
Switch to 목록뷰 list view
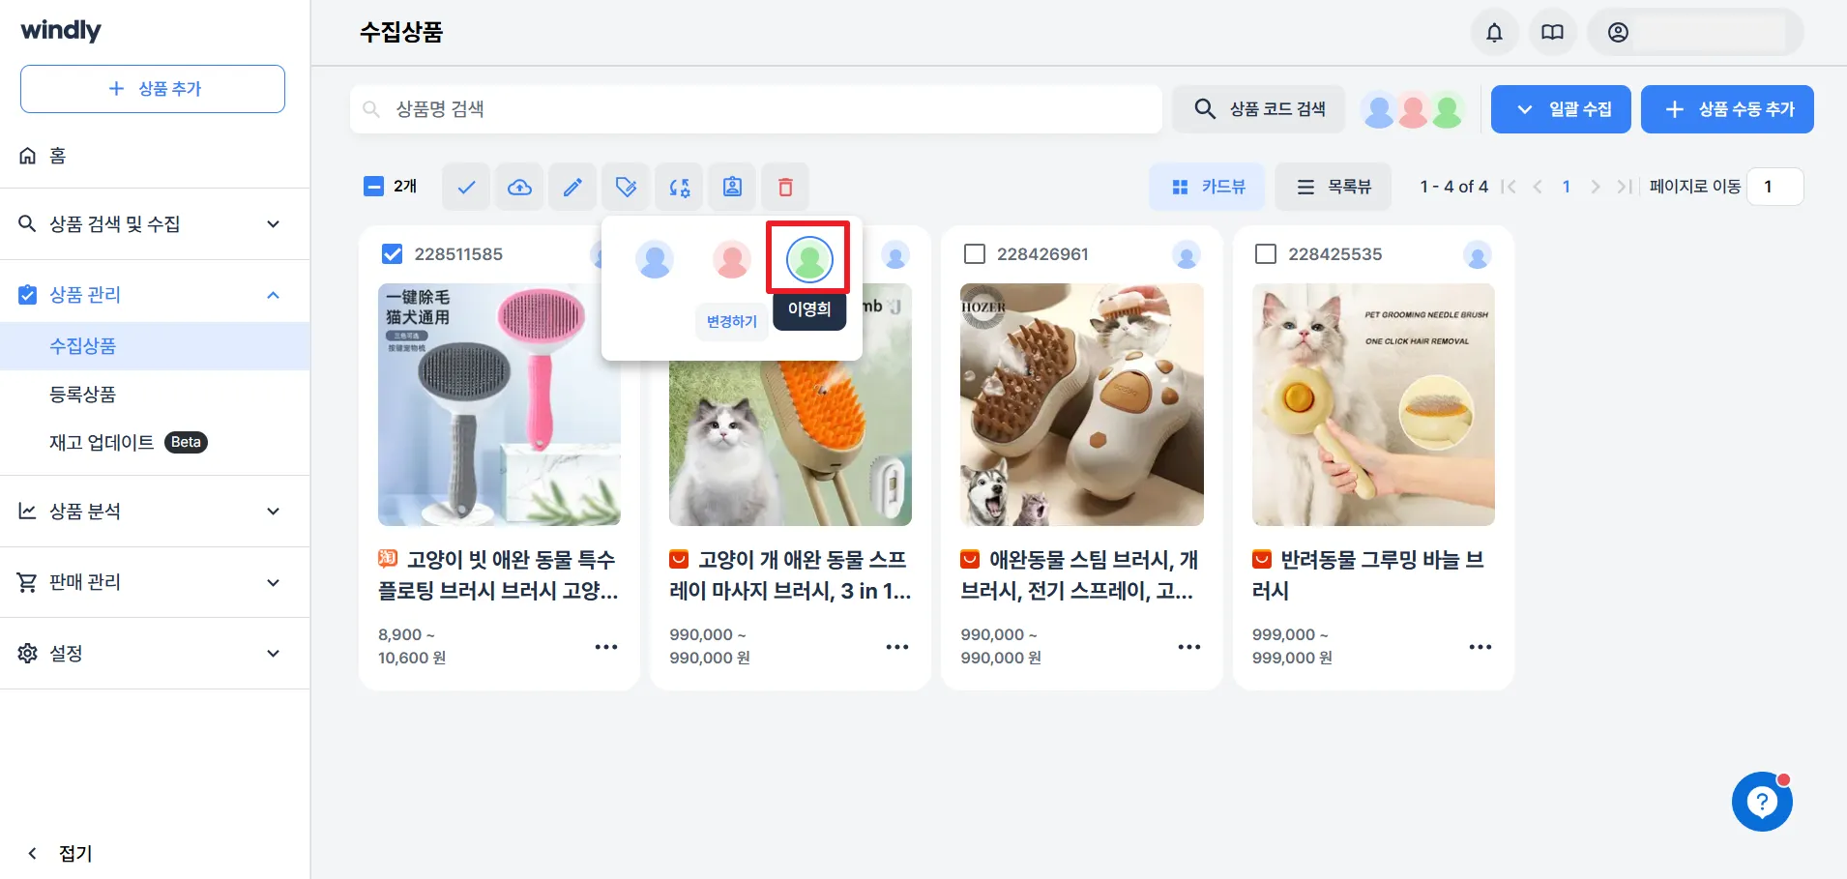click(1333, 187)
